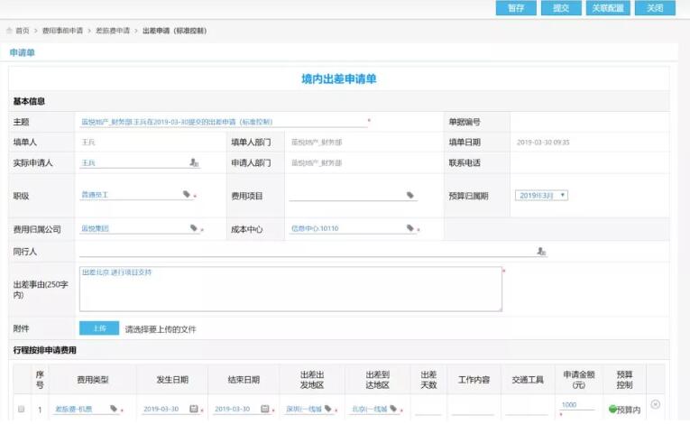Click into the 出差事由 text area
The image size is (690, 424).
pos(290,289)
